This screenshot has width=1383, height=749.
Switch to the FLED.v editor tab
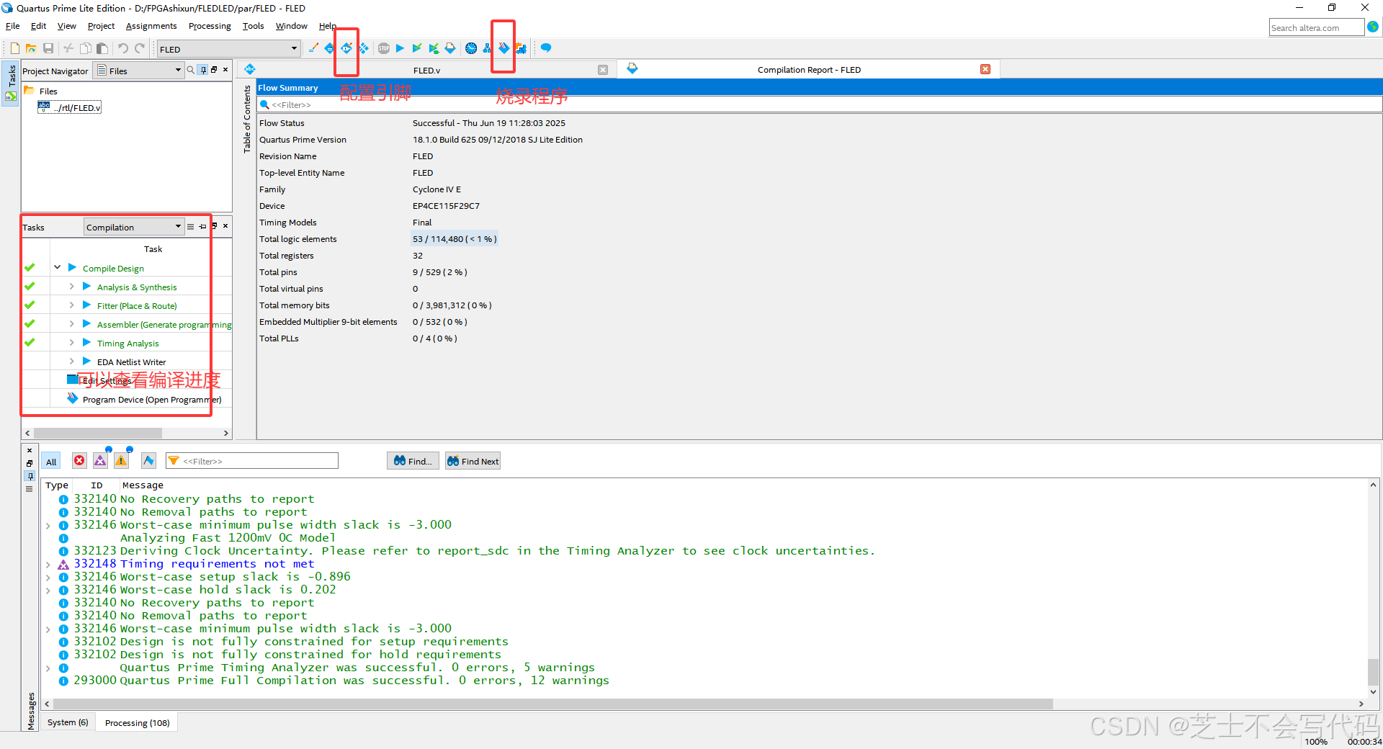(426, 70)
